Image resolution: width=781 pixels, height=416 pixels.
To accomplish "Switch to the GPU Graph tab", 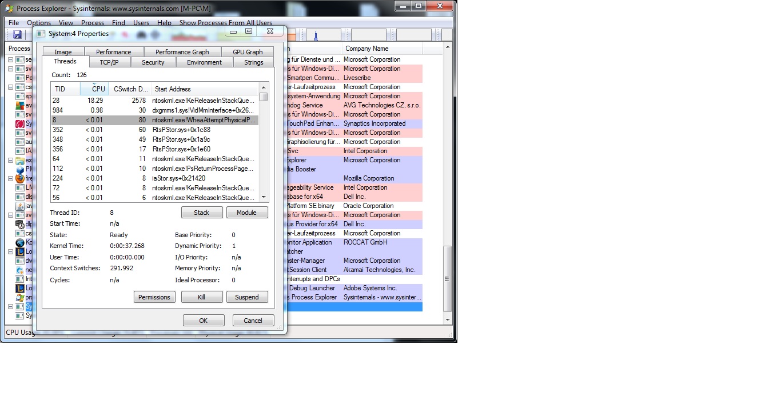I will pos(248,52).
